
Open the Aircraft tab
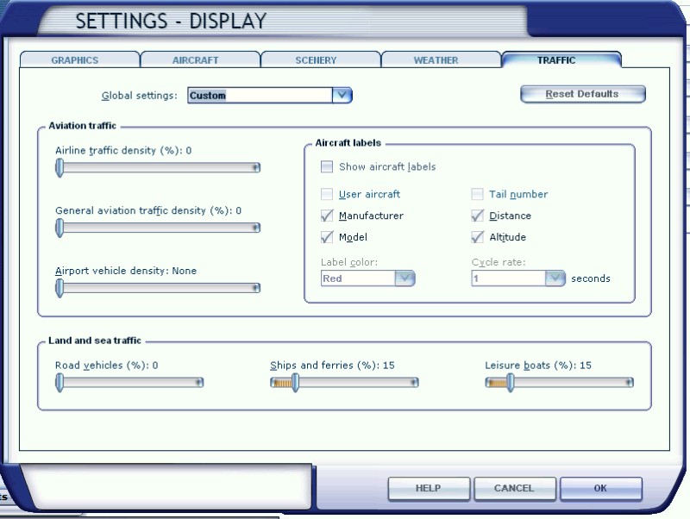click(x=195, y=60)
